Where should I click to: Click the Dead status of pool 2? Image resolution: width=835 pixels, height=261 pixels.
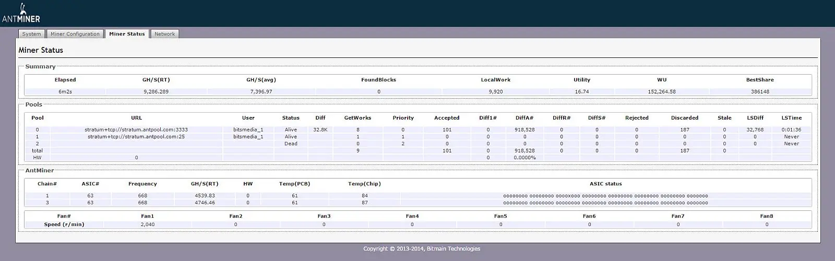(291, 144)
